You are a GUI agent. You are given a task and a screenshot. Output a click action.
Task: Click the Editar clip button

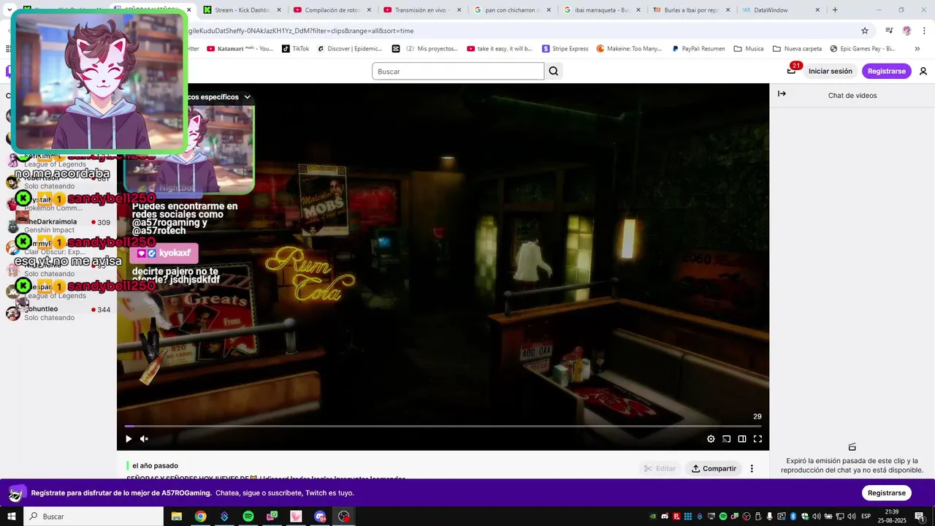click(660, 468)
